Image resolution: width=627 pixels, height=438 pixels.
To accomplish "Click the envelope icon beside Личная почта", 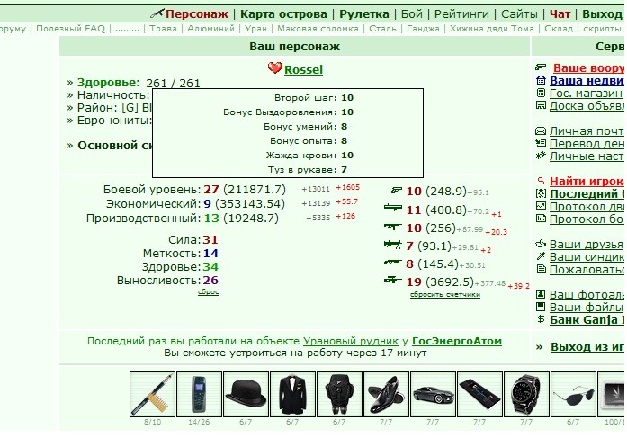I will coord(541,130).
